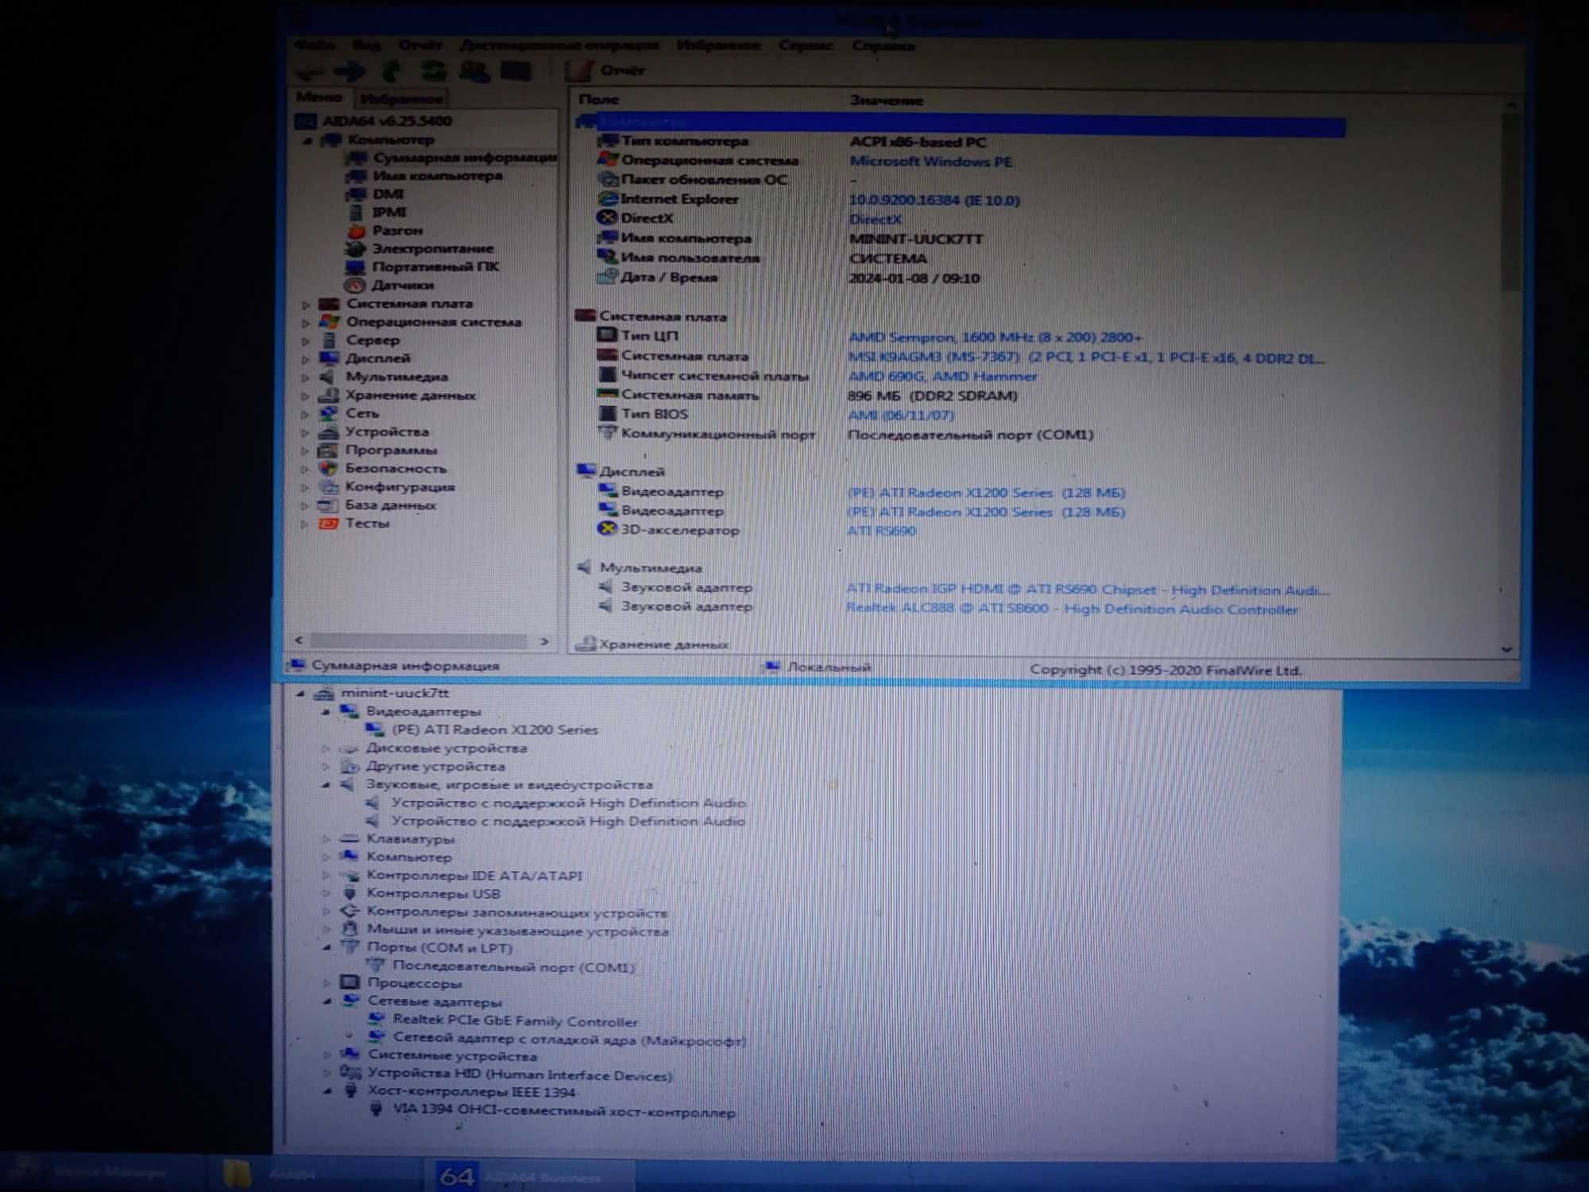Open the Отчёт menu in menu bar

420,45
